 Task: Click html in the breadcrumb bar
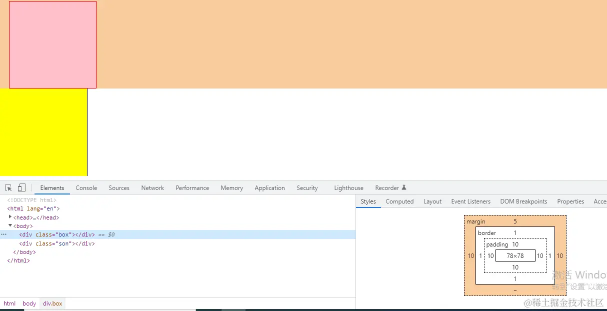click(9, 303)
